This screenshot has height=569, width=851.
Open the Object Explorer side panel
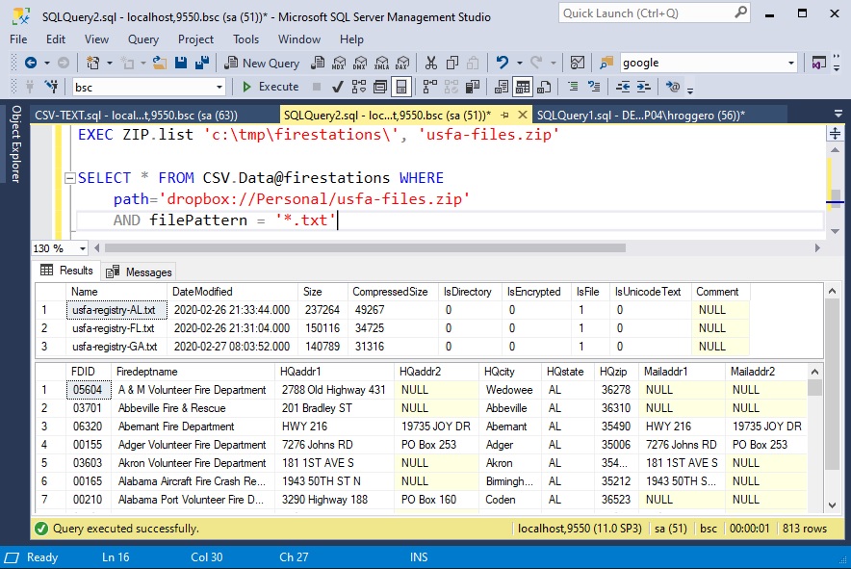[x=15, y=143]
